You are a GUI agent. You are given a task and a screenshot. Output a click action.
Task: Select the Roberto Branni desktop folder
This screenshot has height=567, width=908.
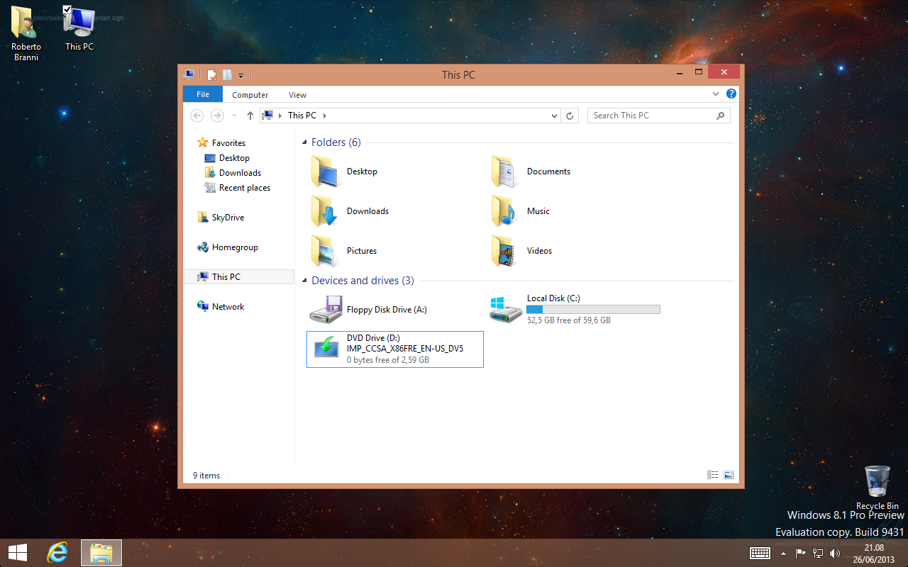26,33
